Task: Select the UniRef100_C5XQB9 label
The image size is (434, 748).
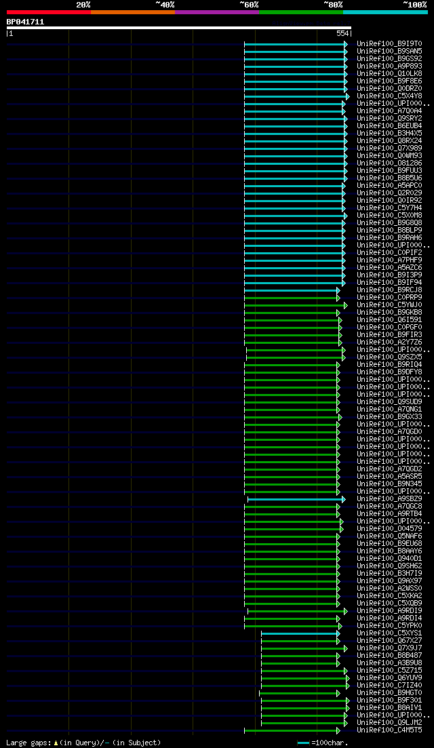Action: pyautogui.click(x=389, y=603)
